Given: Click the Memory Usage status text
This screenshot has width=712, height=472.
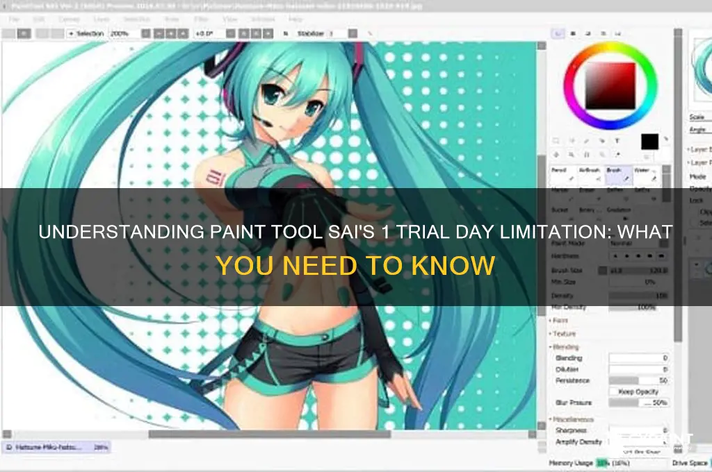Looking at the screenshot, I should coord(571,464).
